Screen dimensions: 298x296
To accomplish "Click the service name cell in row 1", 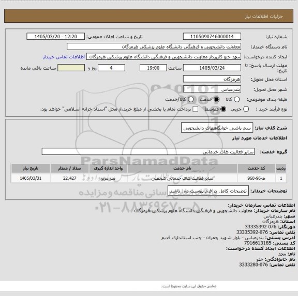I will tap(182, 178).
